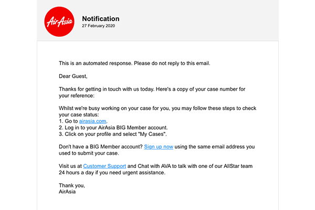Screen dimensions: 315x210
Task: Select step 3 mentioning My Cases
Action: 113,134
